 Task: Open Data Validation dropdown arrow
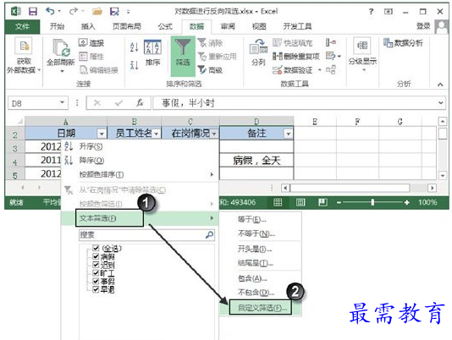pyautogui.click(x=320, y=70)
